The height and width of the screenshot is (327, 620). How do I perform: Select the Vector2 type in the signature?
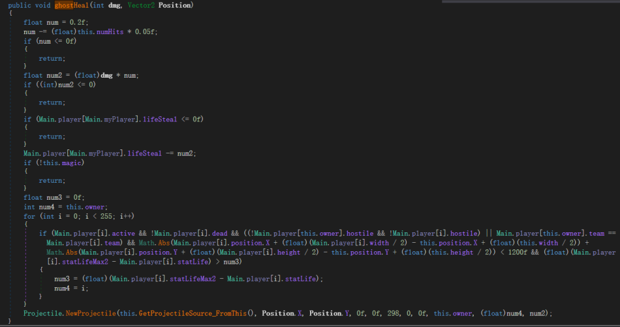coord(141,5)
